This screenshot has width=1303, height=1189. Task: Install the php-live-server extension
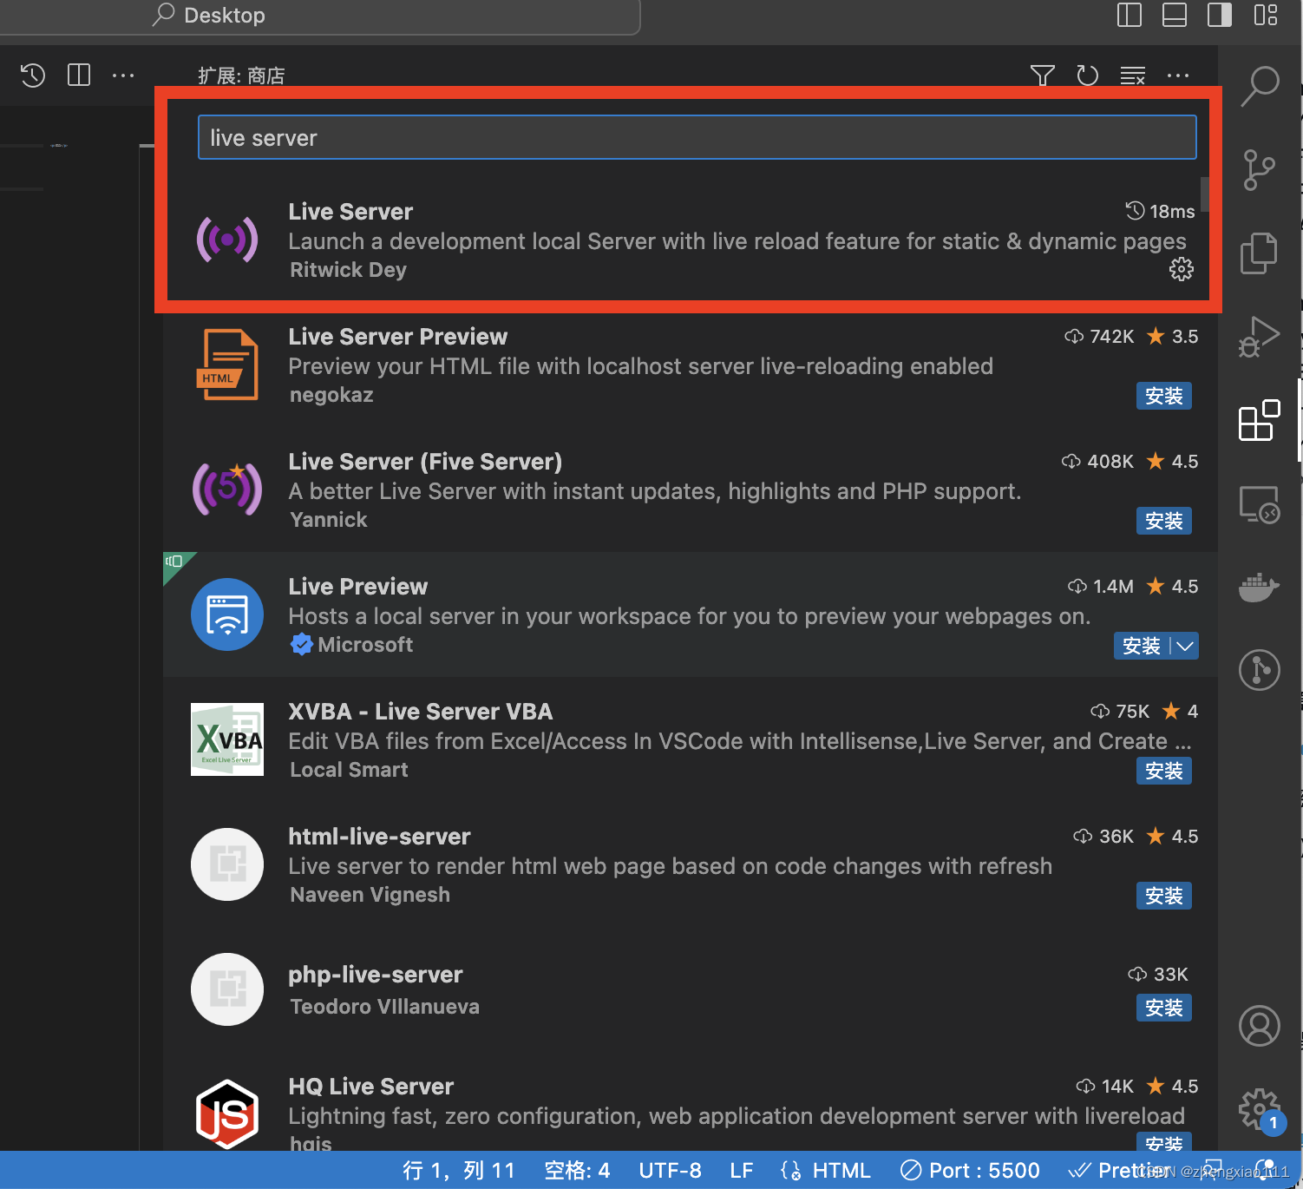click(1164, 1008)
